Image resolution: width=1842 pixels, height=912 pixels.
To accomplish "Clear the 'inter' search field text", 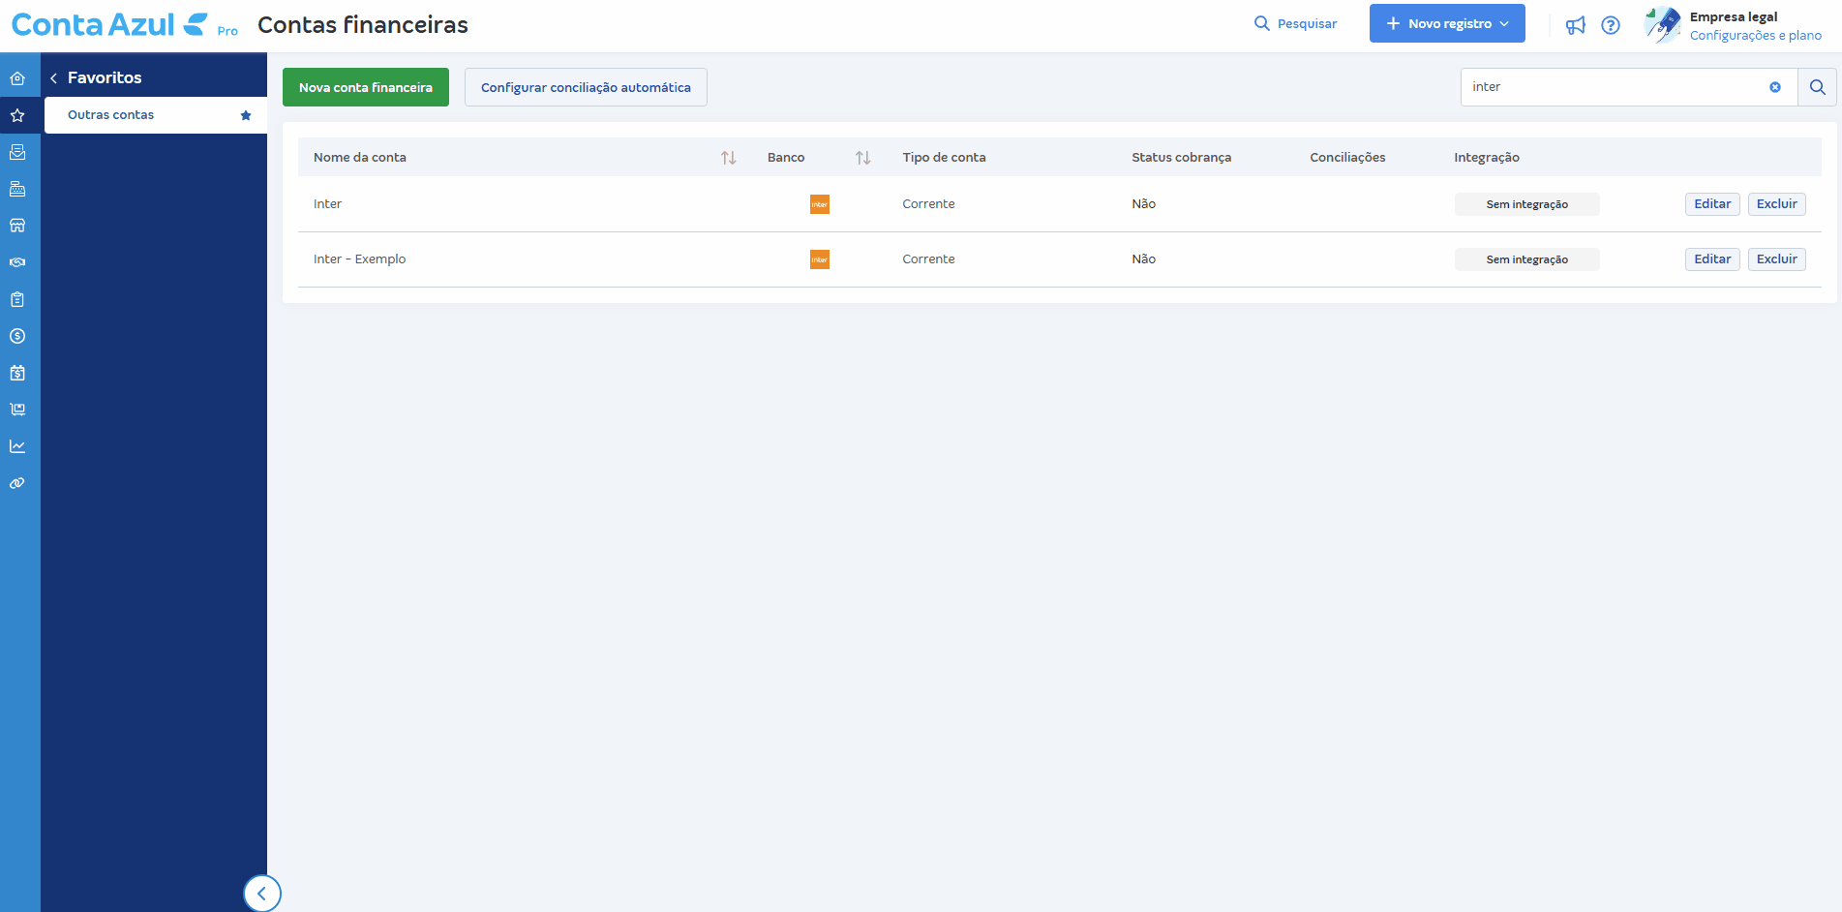I will pos(1775,87).
